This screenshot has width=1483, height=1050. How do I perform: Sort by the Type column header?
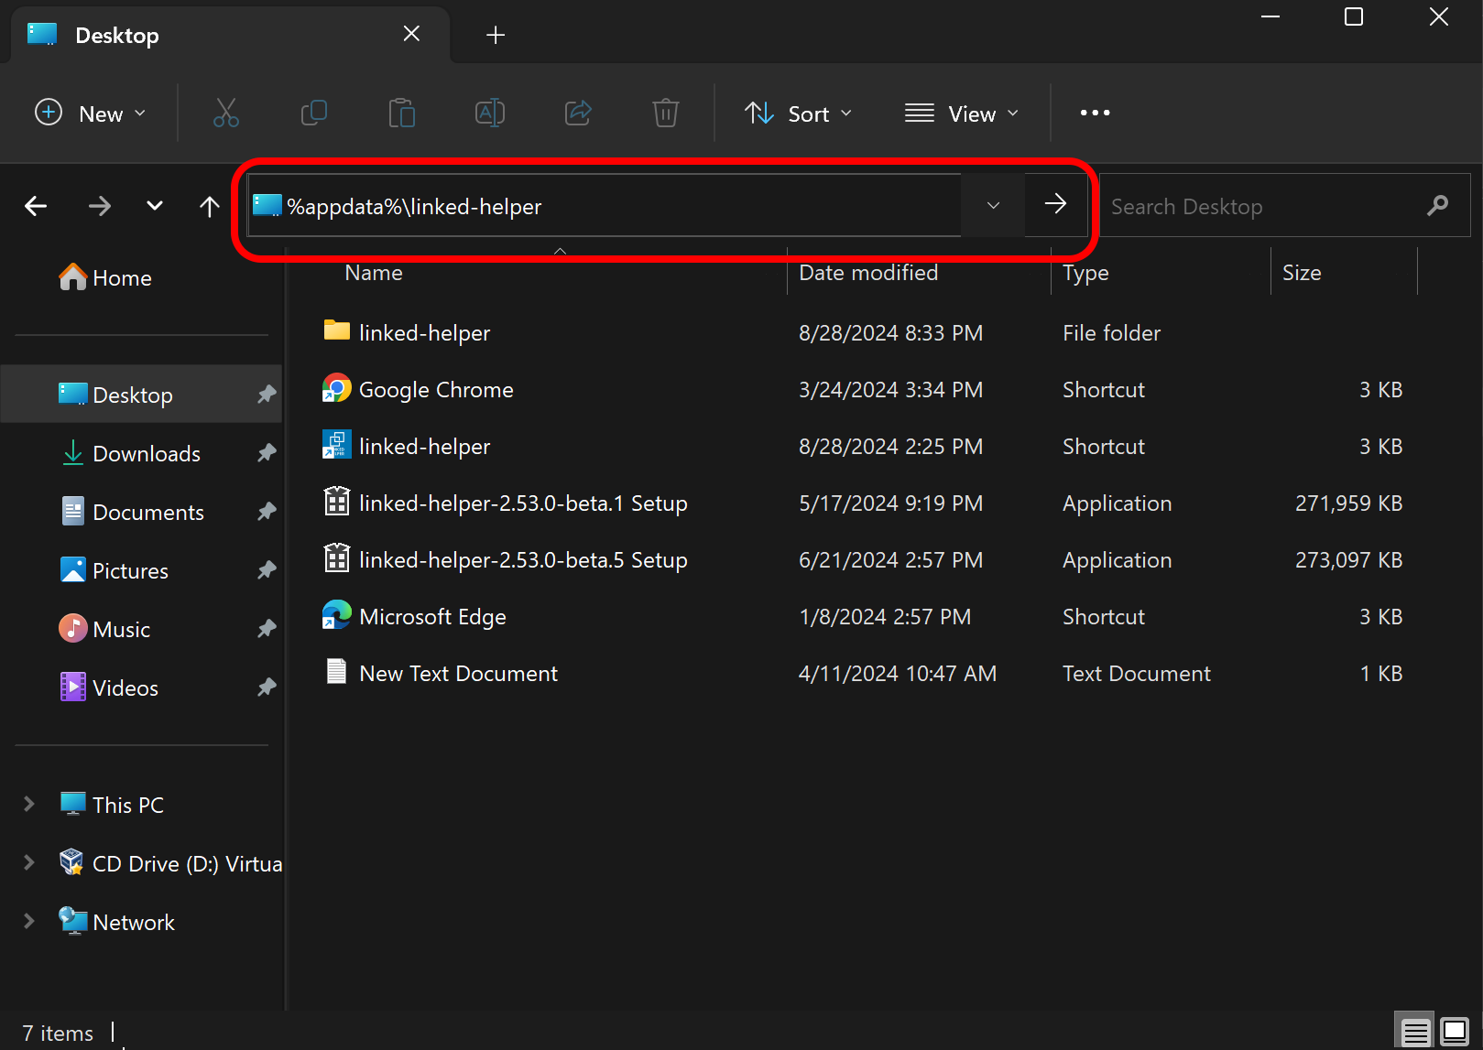[x=1085, y=273]
